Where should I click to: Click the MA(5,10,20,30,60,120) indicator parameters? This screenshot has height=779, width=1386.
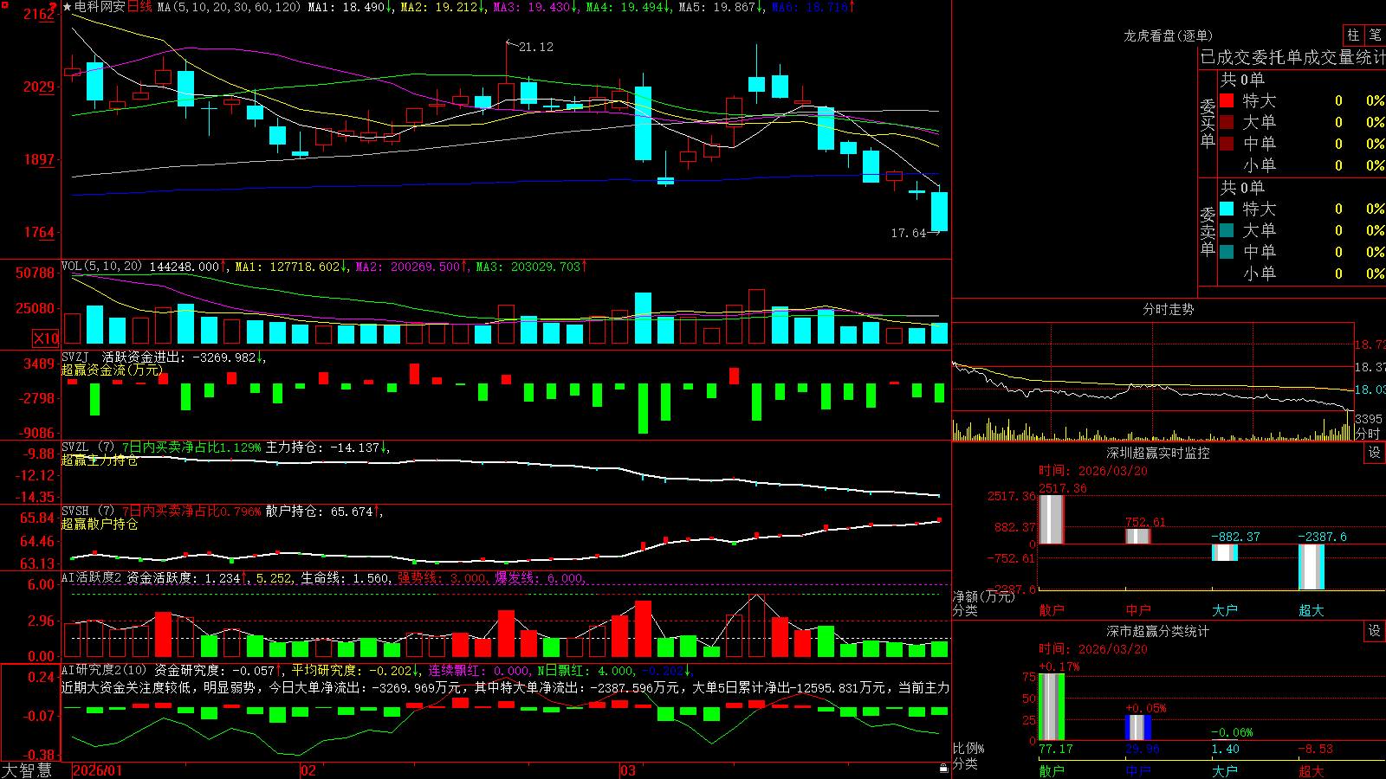[229, 7]
